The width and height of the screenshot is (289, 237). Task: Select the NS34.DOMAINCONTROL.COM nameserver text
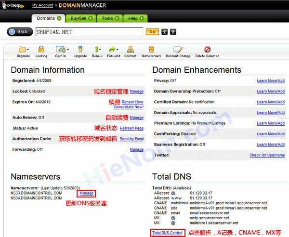click(36, 198)
